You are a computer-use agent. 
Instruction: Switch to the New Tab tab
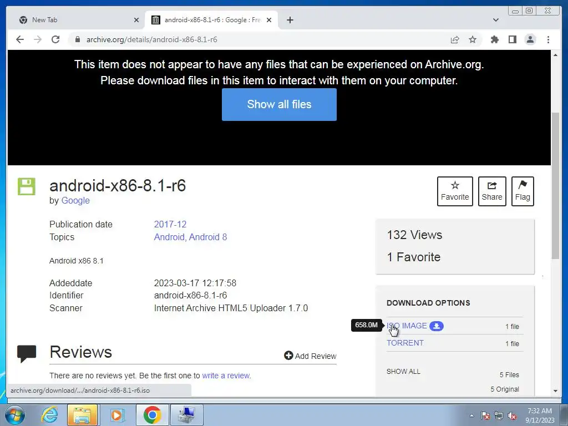pyautogui.click(x=75, y=20)
